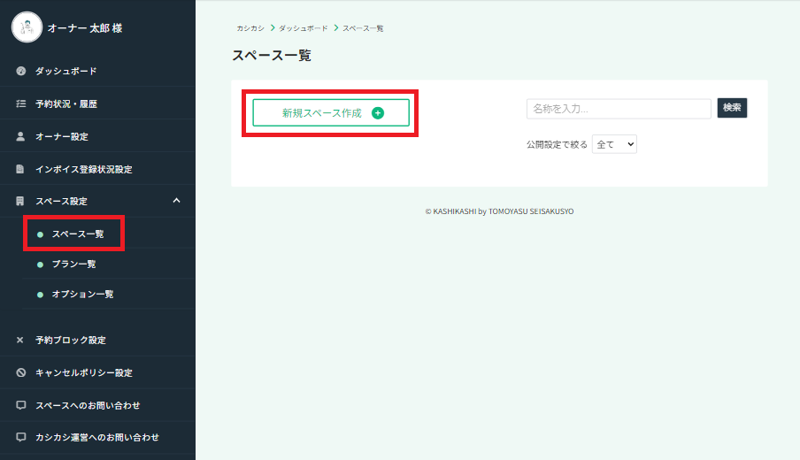
Task: Click the スペース一覧 page heading
Action: tap(272, 55)
